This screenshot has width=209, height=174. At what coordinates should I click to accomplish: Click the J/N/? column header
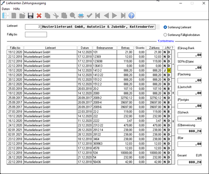(169, 48)
